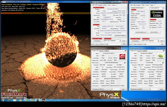Click the screenshot camera icon in ATI GPU-Z

point(126,51)
